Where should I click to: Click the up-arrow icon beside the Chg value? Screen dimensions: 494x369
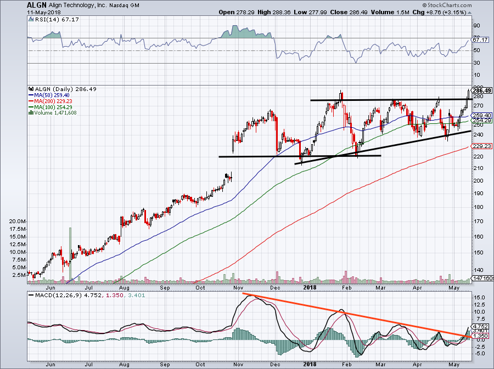(x=469, y=13)
